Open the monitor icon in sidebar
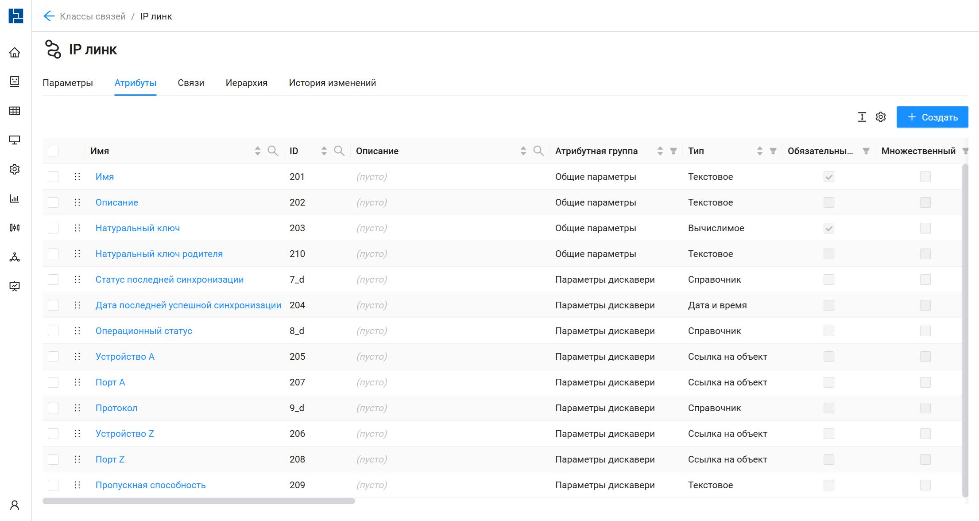 (x=15, y=140)
